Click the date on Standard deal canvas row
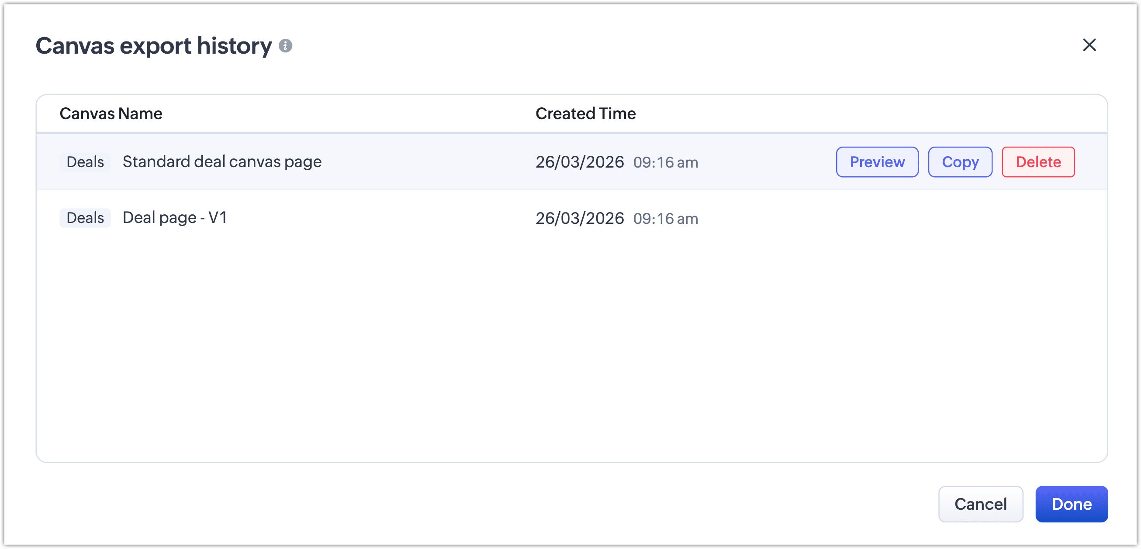 579,162
